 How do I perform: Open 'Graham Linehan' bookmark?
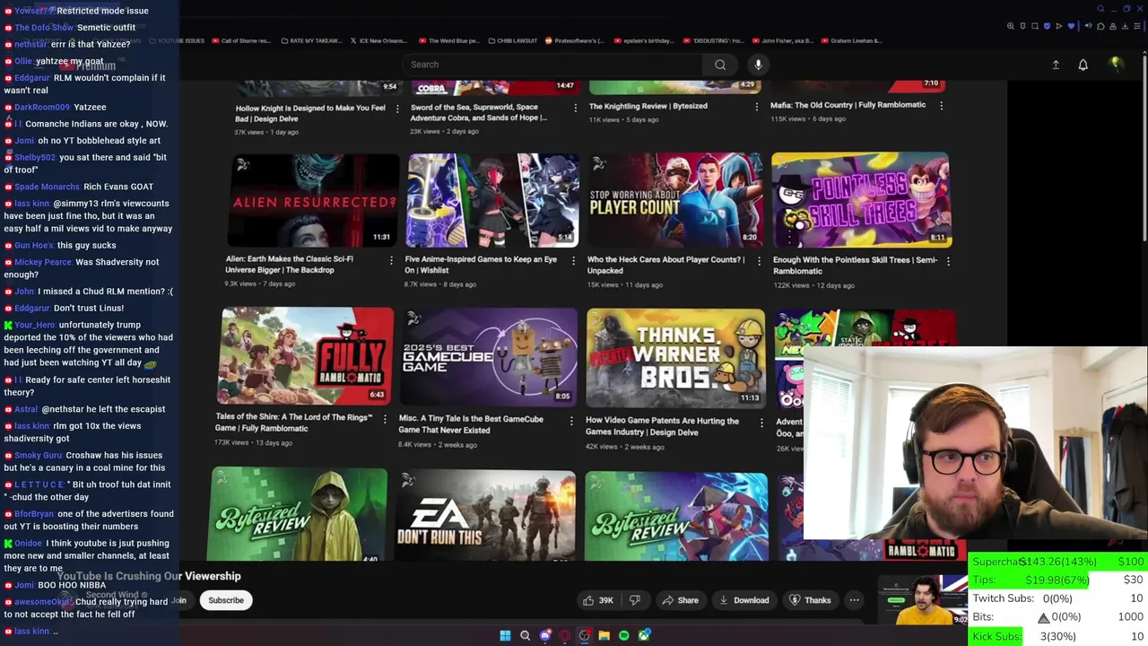852,40
